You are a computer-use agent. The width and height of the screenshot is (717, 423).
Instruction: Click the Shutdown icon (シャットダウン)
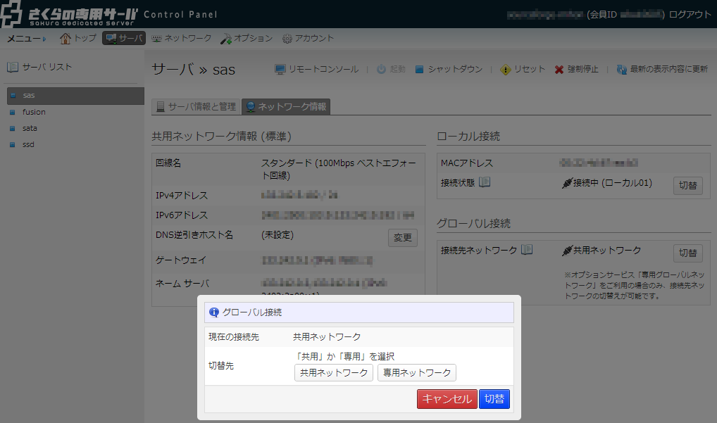419,70
